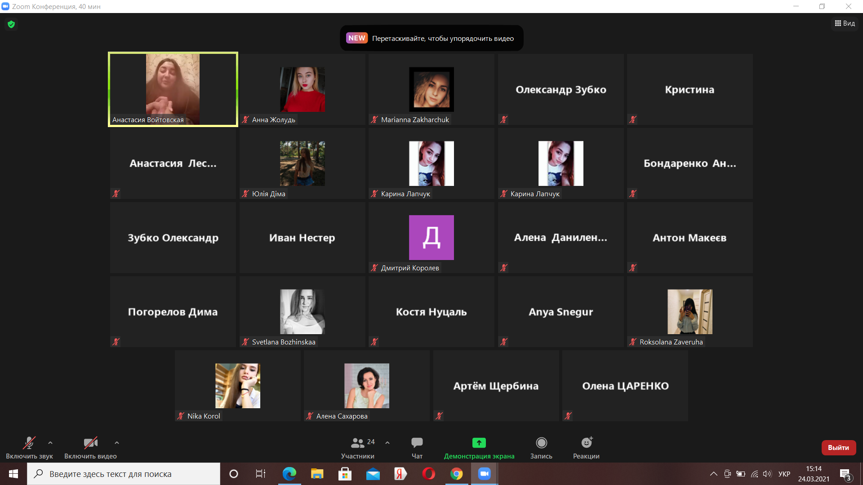Click the green encryption shield icon
The width and height of the screenshot is (863, 485).
pos(11,24)
